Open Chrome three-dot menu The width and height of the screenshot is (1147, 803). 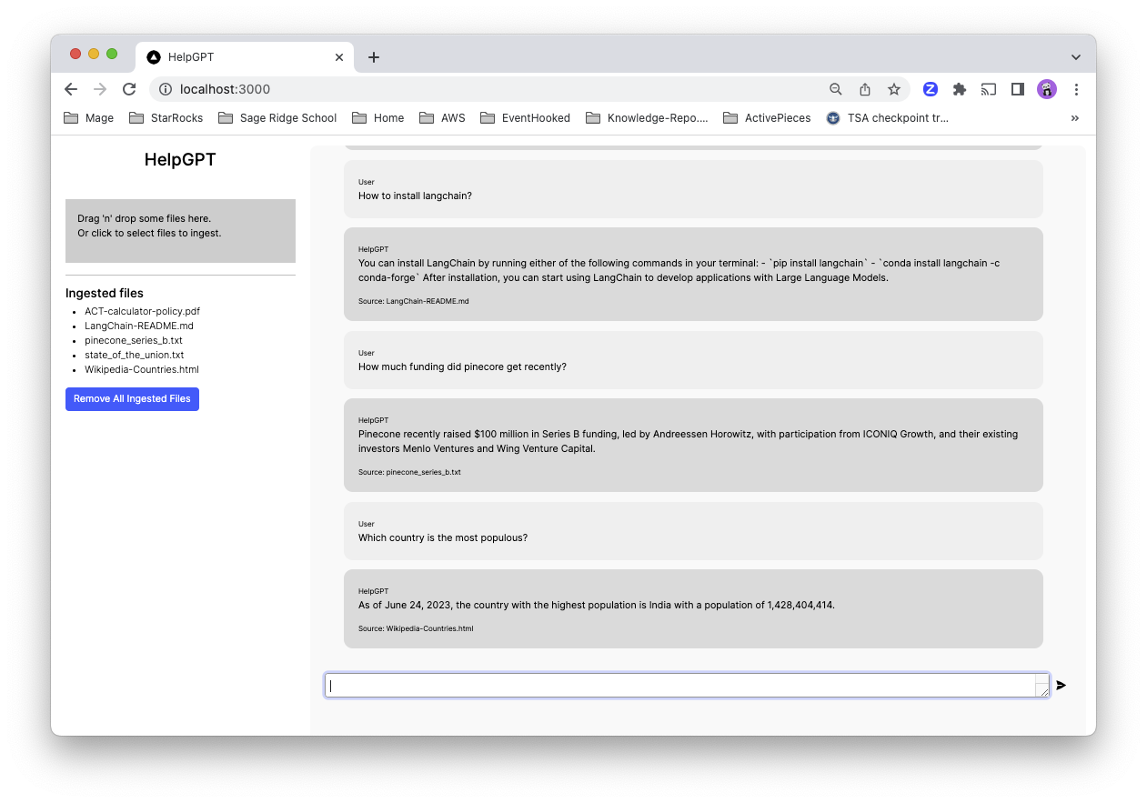click(x=1076, y=89)
